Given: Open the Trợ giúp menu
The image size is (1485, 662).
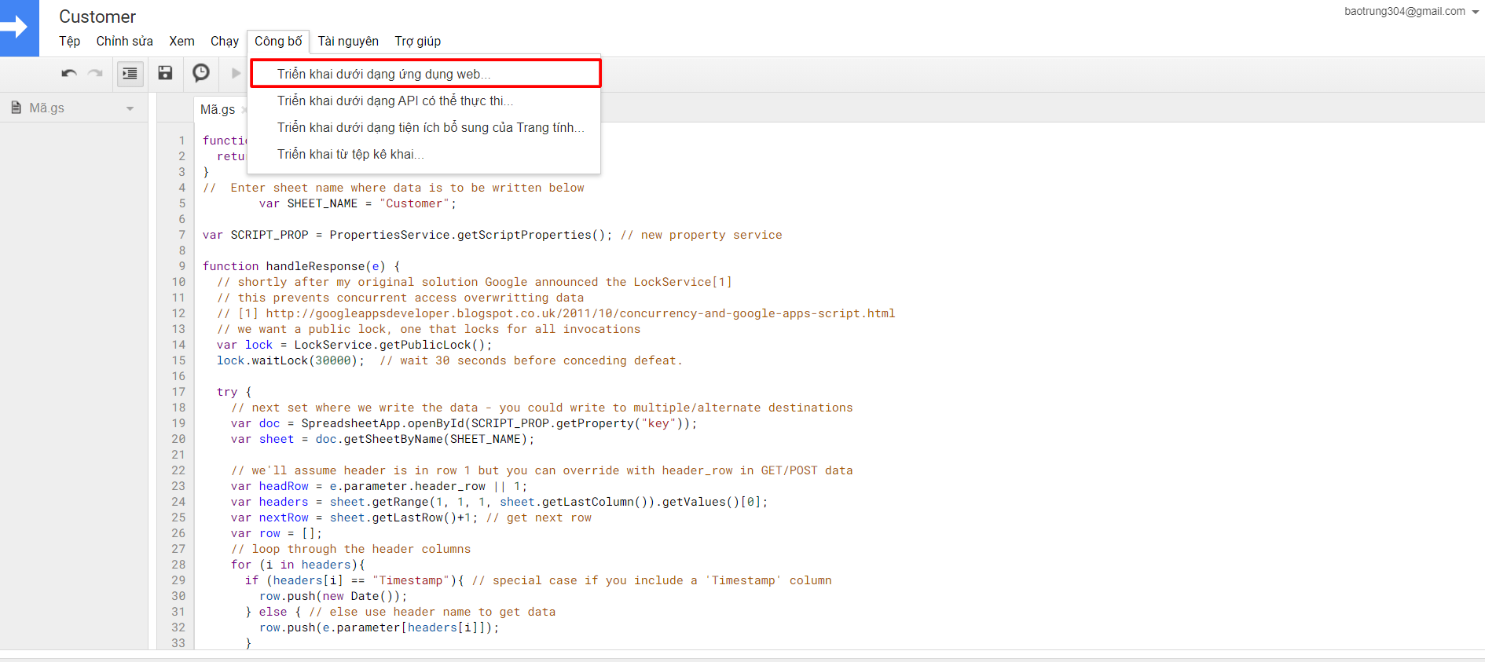Looking at the screenshot, I should pos(417,41).
